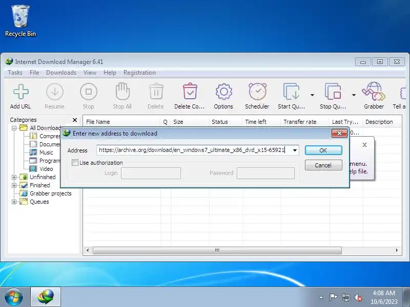The width and height of the screenshot is (410, 307).
Task: Open the Recycle Bin desktop icon
Action: 20,20
